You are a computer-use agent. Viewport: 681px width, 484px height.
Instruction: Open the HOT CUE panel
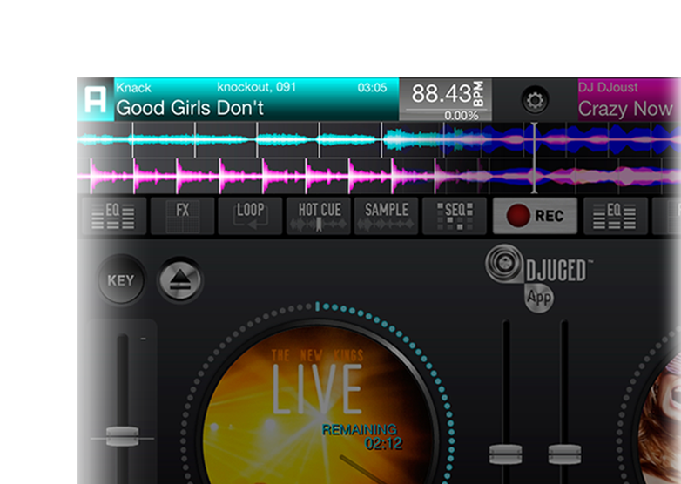tap(319, 216)
